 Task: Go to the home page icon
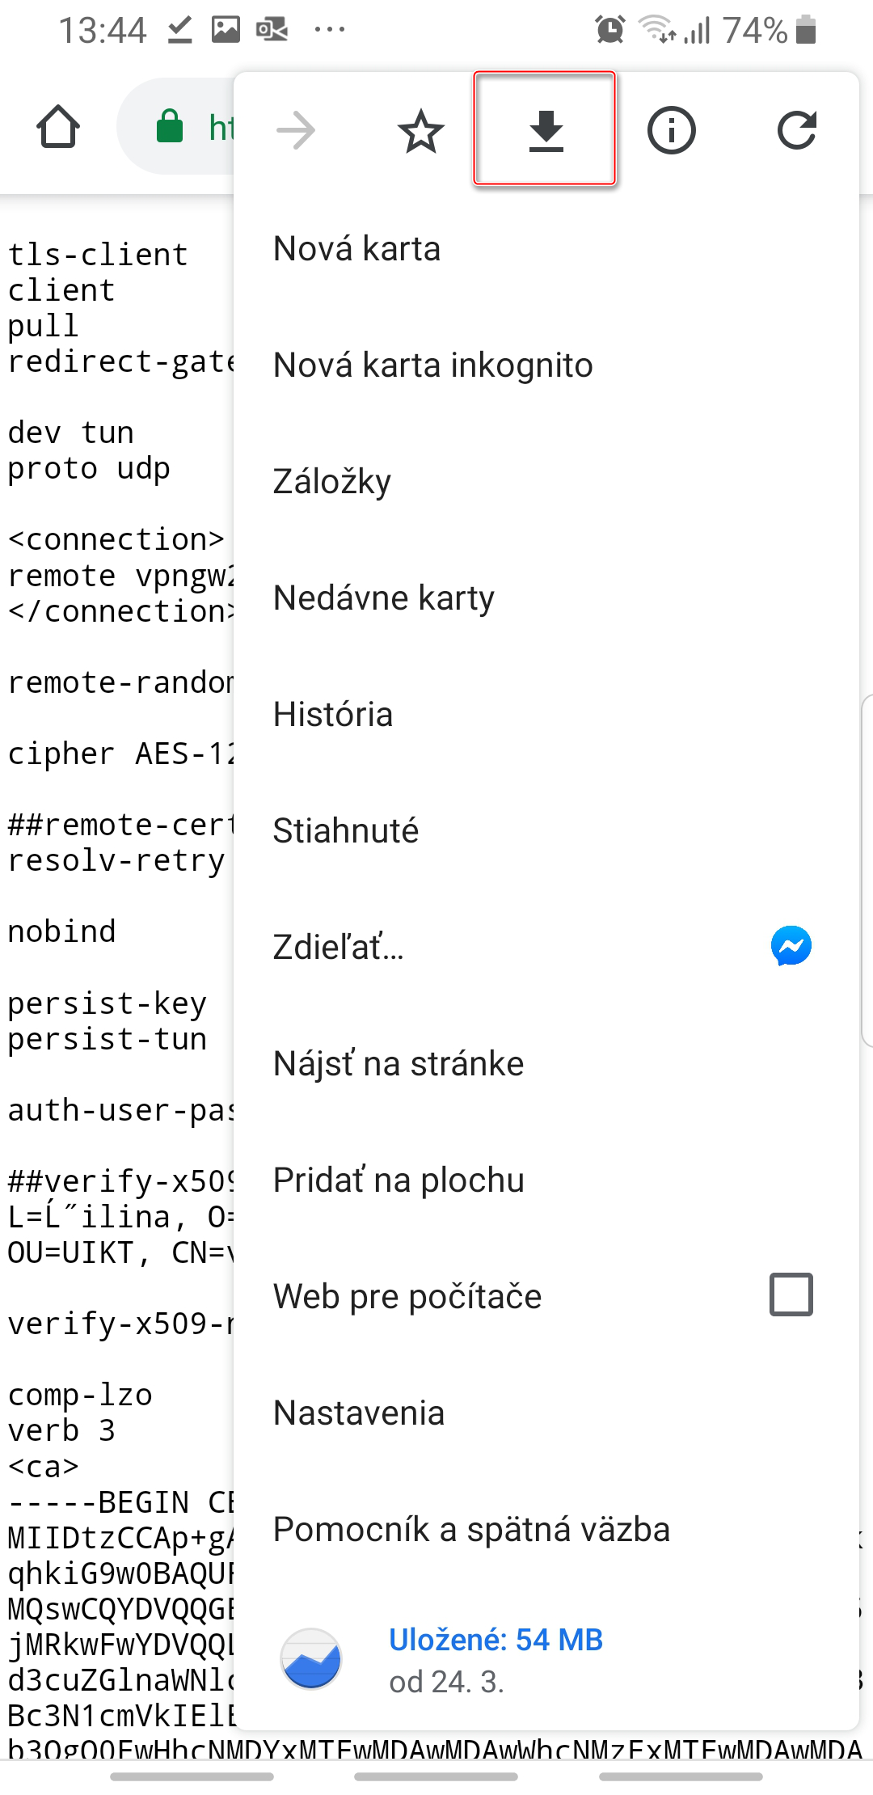(x=58, y=127)
